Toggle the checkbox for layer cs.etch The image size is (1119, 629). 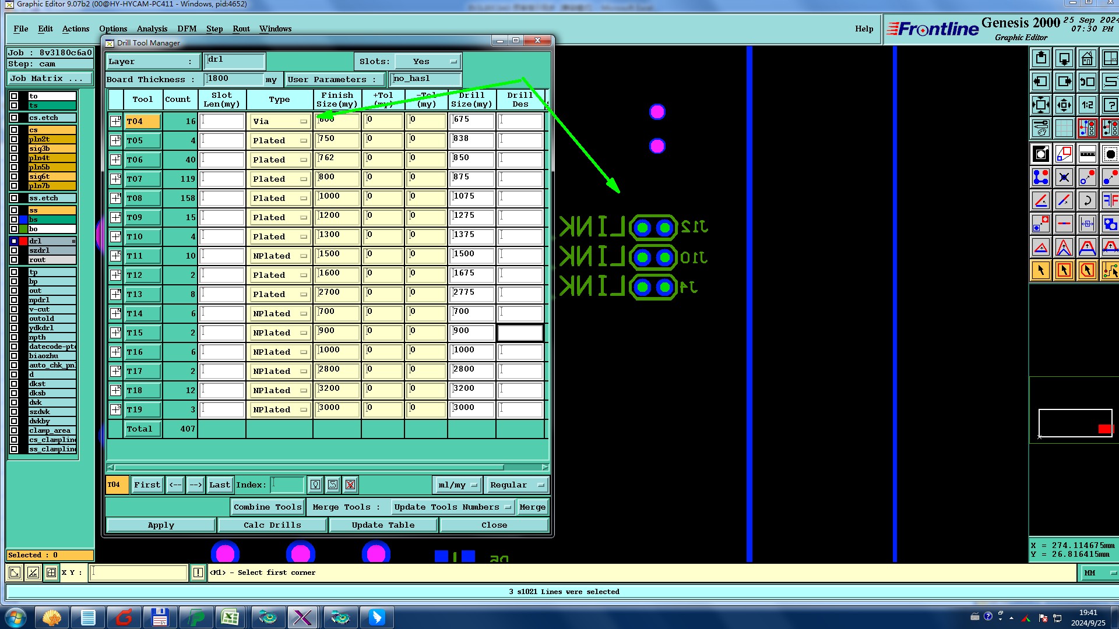(14, 118)
